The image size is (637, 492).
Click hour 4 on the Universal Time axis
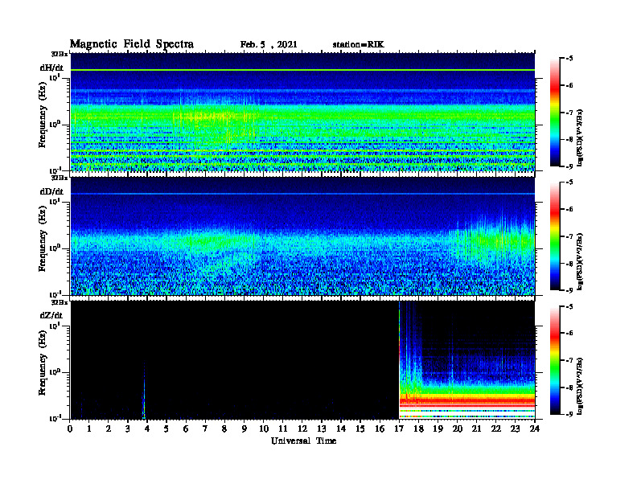147,429
